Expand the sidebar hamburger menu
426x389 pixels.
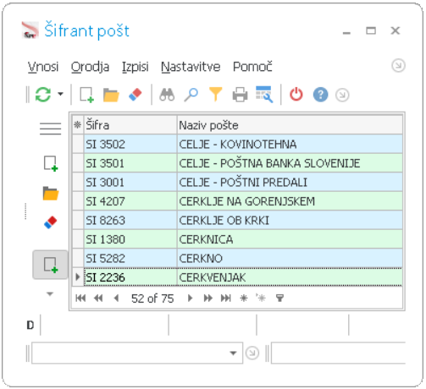point(50,129)
